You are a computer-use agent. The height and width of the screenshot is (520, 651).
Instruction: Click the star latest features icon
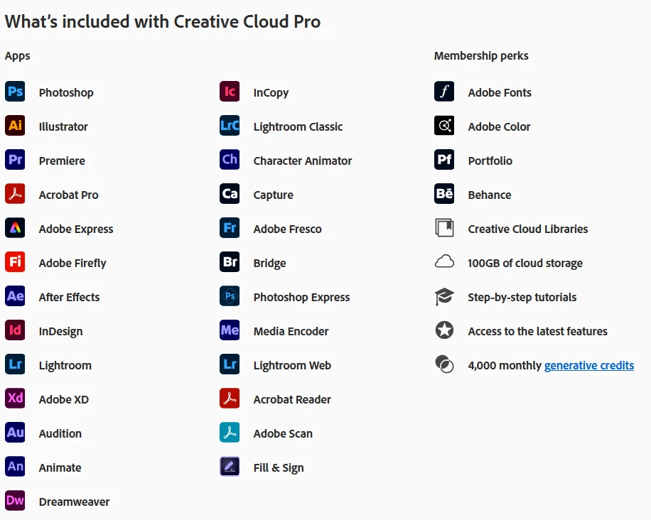(x=444, y=330)
